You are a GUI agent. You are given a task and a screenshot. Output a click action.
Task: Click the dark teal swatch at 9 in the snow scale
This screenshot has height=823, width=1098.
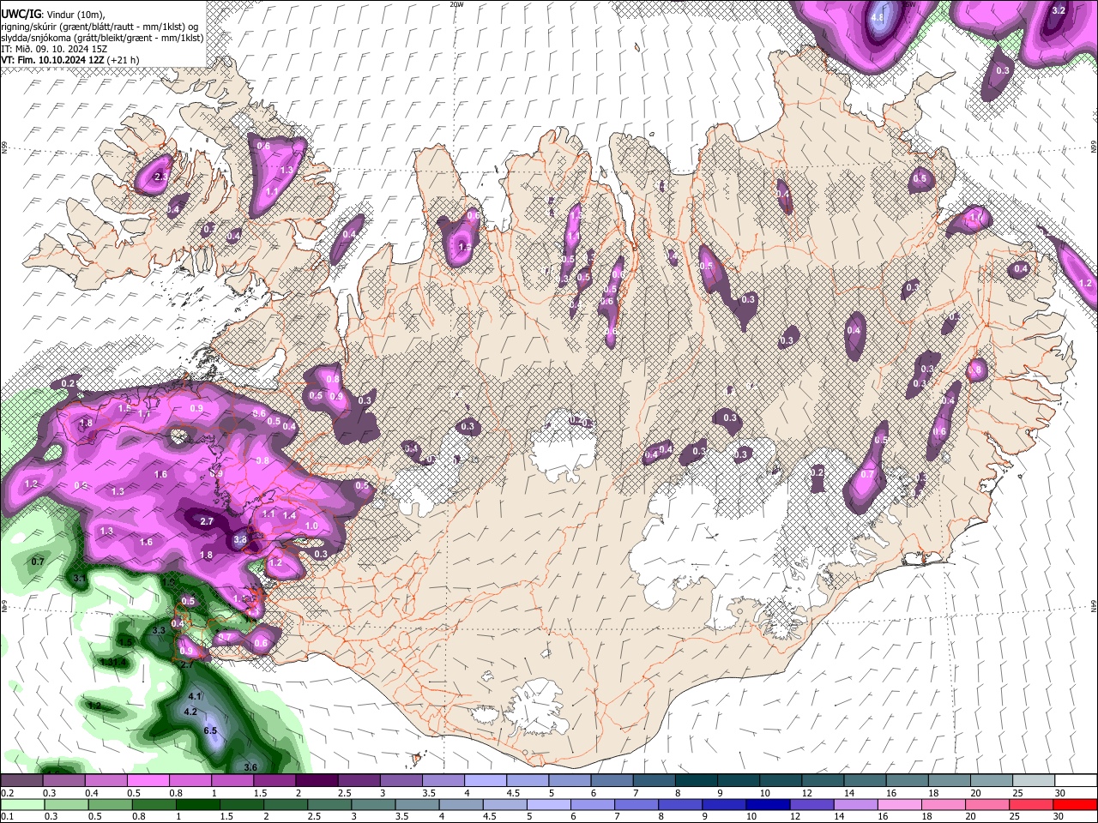click(739, 781)
